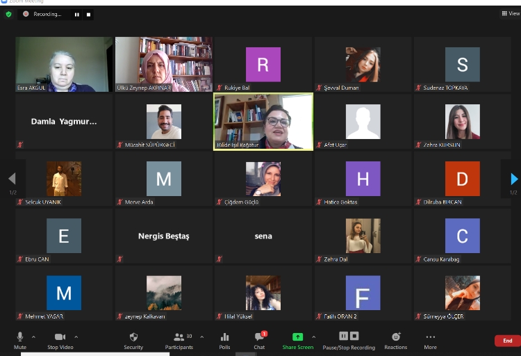The image size is (521, 356).
Task: Click Ebru CAN's E avatar
Action: coord(64,236)
